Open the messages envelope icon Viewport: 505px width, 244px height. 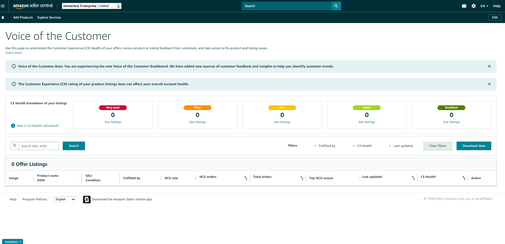(464, 6)
